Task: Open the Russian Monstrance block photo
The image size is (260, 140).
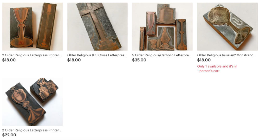Action: [227, 26]
